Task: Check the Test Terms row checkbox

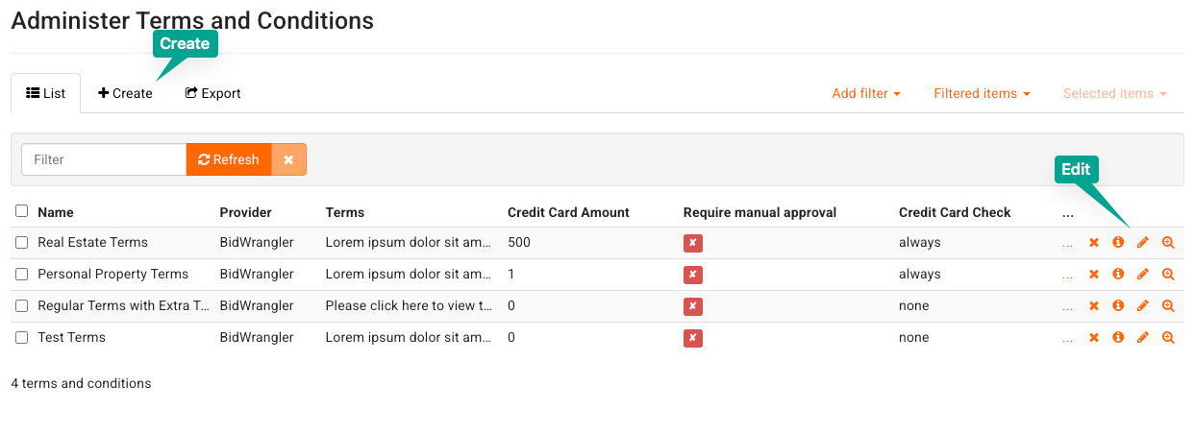Action: click(x=22, y=338)
